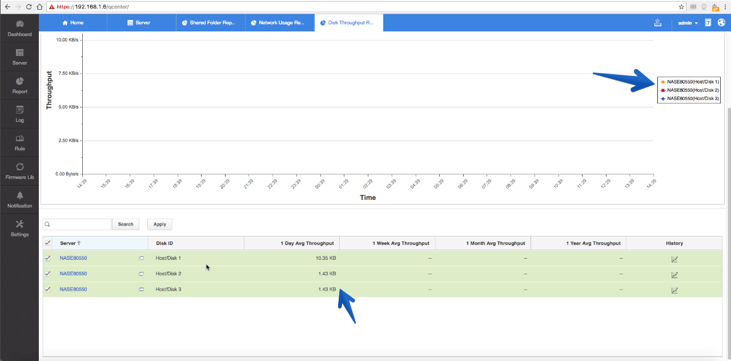Image resolution: width=731 pixels, height=361 pixels.
Task: Click the browser address bar URL
Action: [93, 7]
